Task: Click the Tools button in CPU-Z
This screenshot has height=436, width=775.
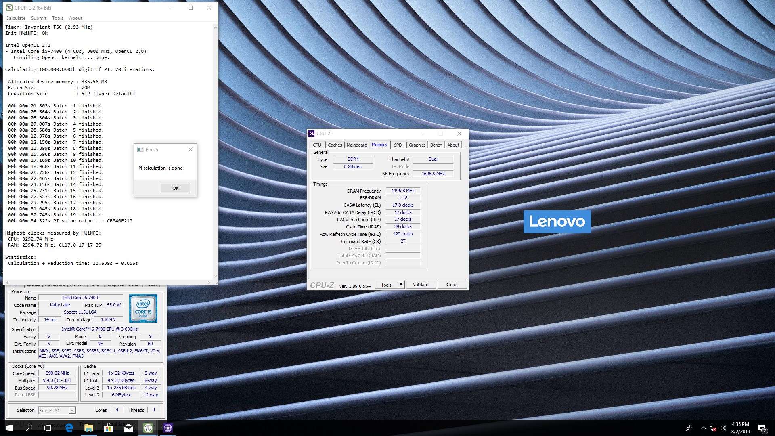Action: [386, 285]
